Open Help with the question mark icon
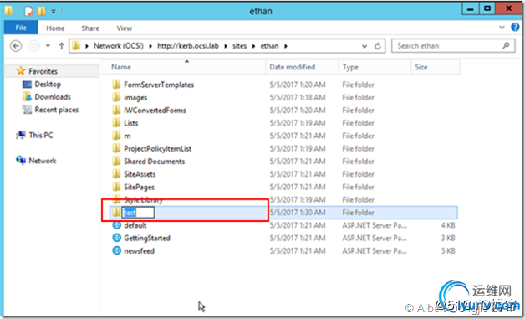This screenshot has width=525, height=319. coord(515,28)
